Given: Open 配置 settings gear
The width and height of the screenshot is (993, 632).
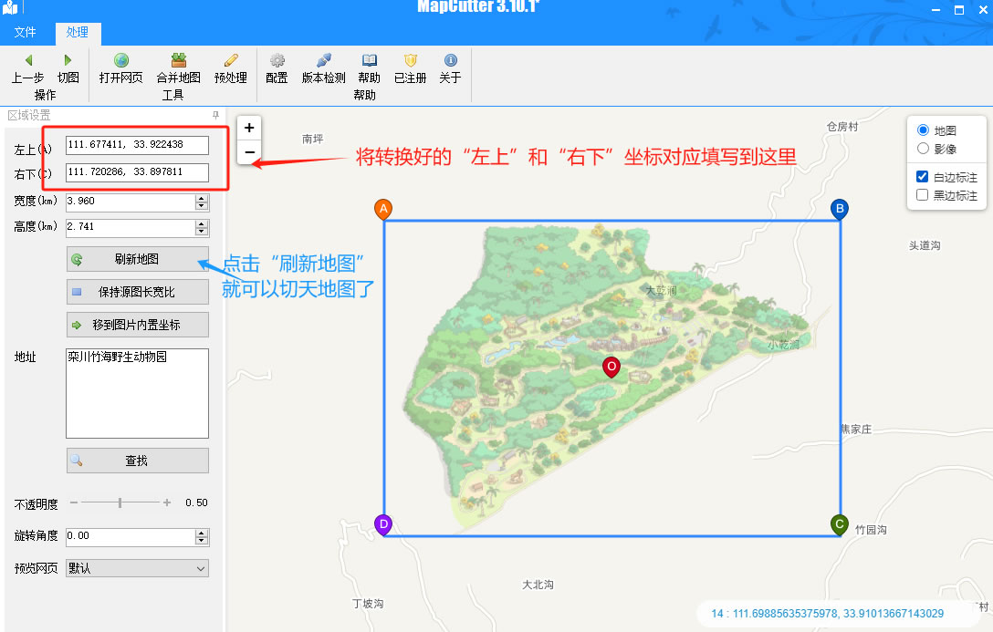Looking at the screenshot, I should 277,60.
